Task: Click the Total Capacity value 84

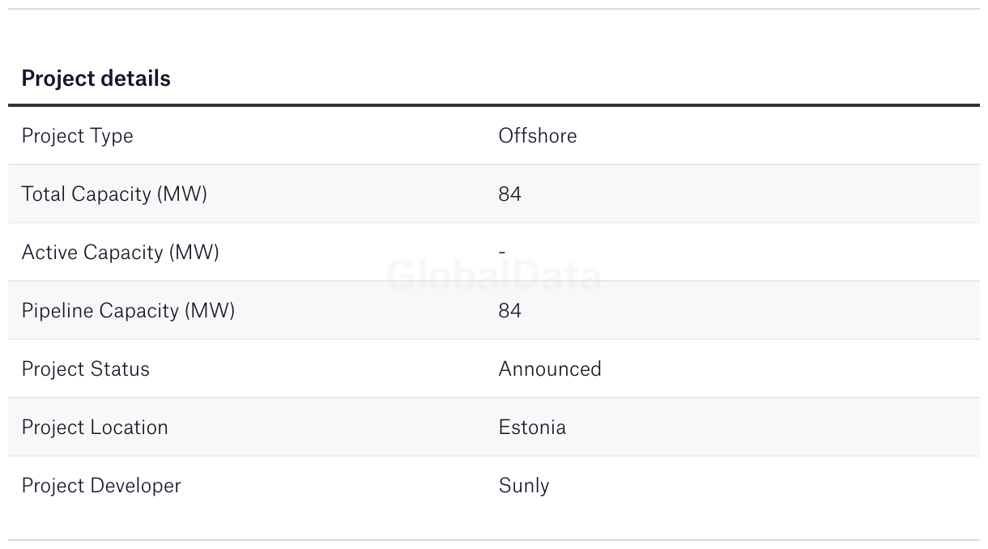Action: (509, 194)
